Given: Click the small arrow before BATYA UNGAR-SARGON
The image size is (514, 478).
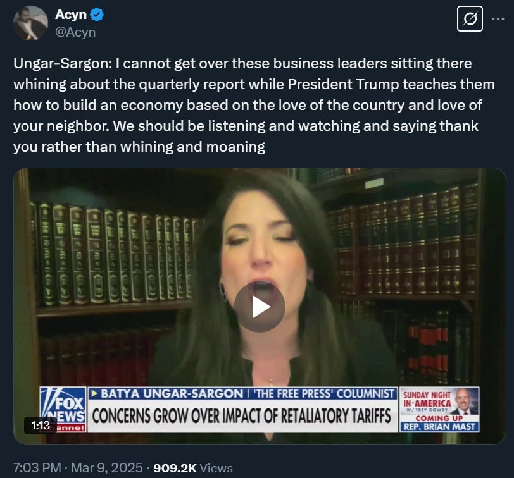Looking at the screenshot, I should [95, 393].
